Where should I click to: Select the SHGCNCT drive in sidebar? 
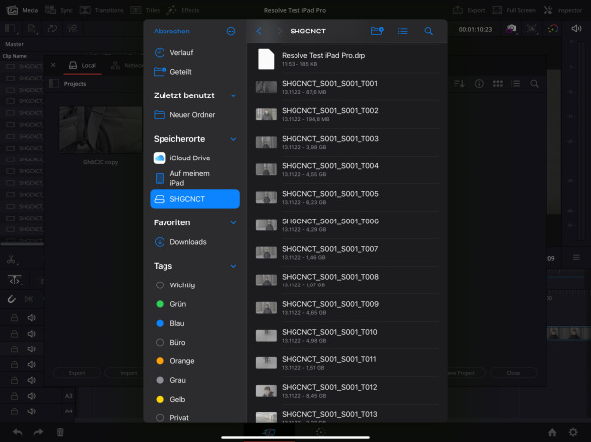(195, 199)
